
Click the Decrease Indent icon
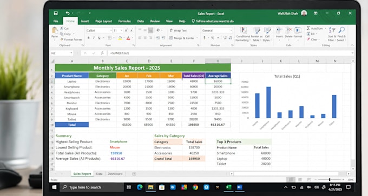tap(158, 38)
